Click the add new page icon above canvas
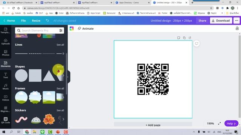Screen dimensions: 241x135 [190, 38]
